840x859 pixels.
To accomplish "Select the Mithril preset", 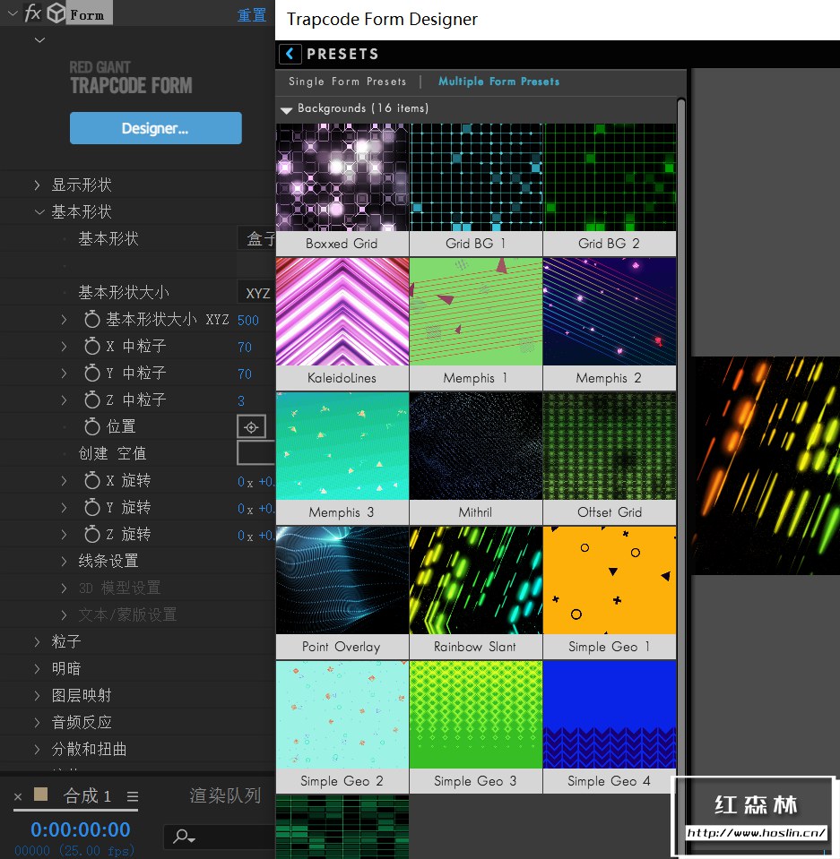I will tap(476, 458).
